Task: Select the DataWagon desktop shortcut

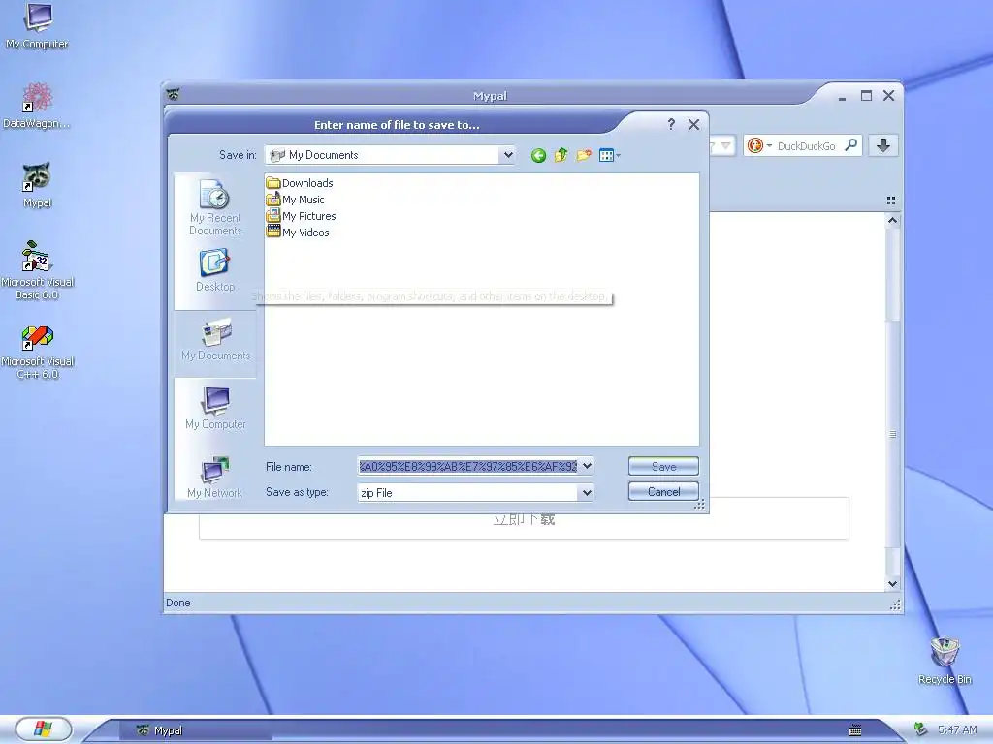Action: coord(37,106)
